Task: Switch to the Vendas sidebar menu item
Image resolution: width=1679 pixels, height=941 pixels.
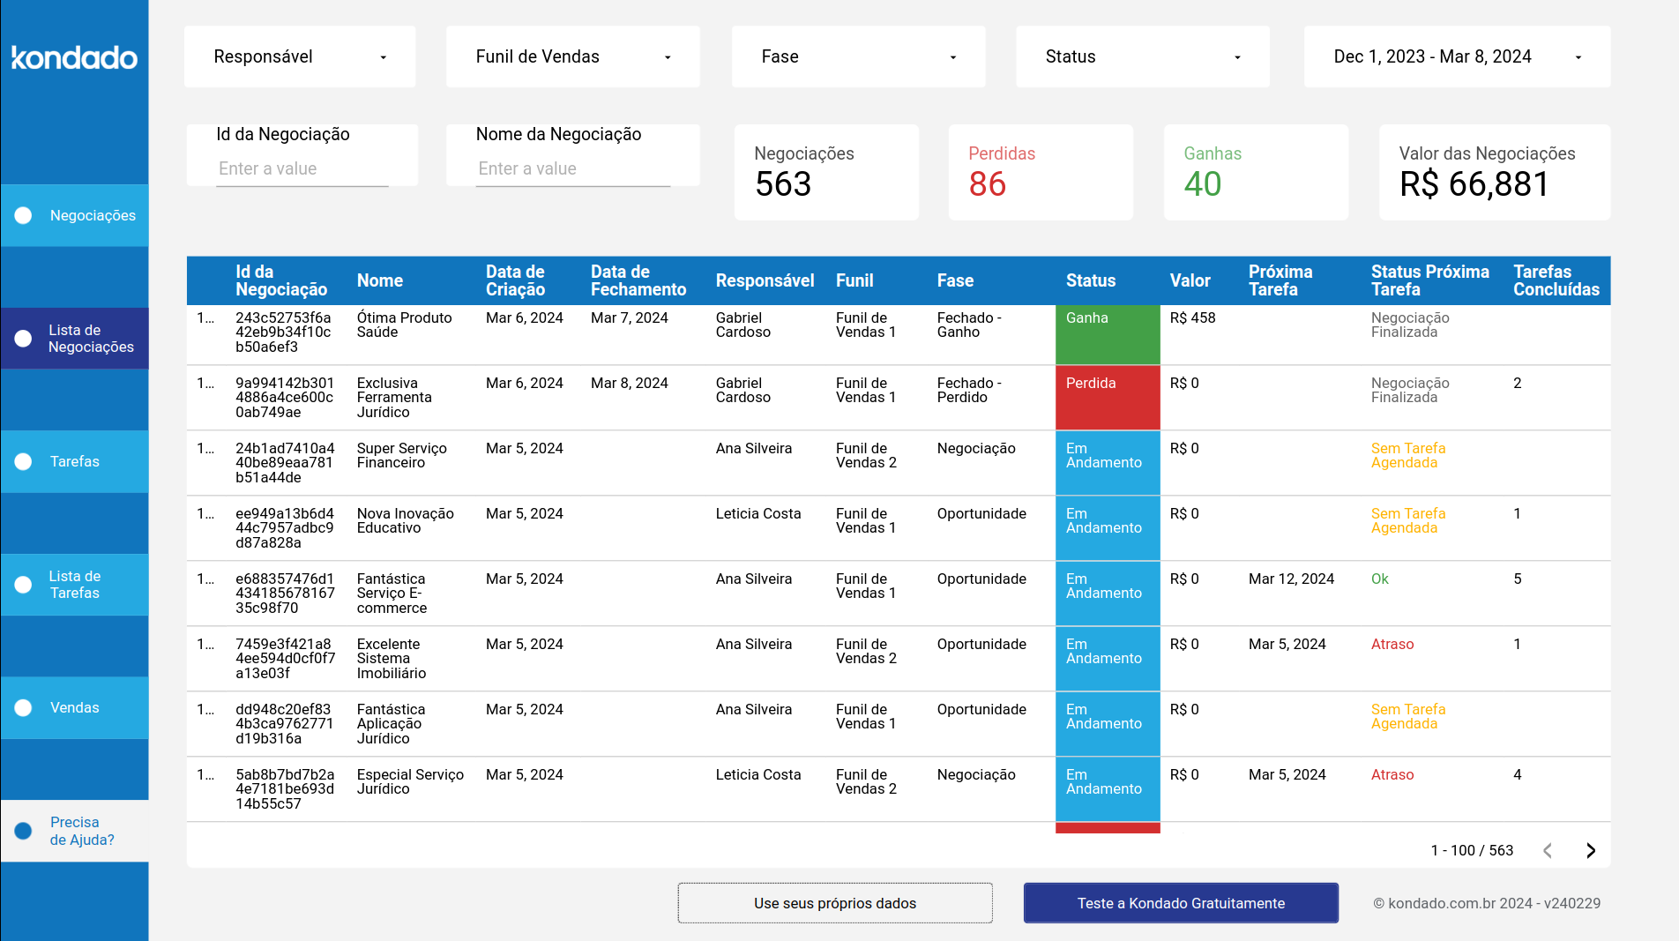Action: click(75, 707)
